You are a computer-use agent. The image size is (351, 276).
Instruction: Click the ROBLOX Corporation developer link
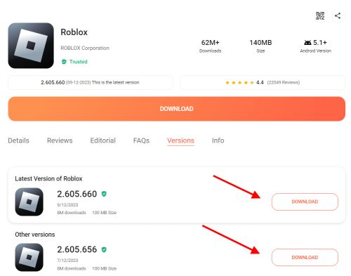(x=85, y=48)
